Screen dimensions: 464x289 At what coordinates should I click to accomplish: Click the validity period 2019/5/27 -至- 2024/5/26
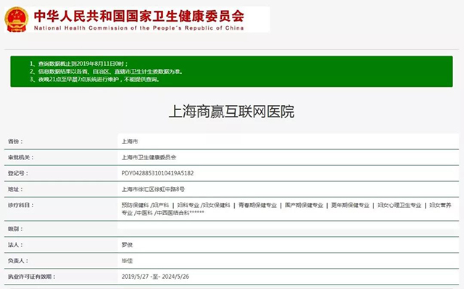coord(155,277)
